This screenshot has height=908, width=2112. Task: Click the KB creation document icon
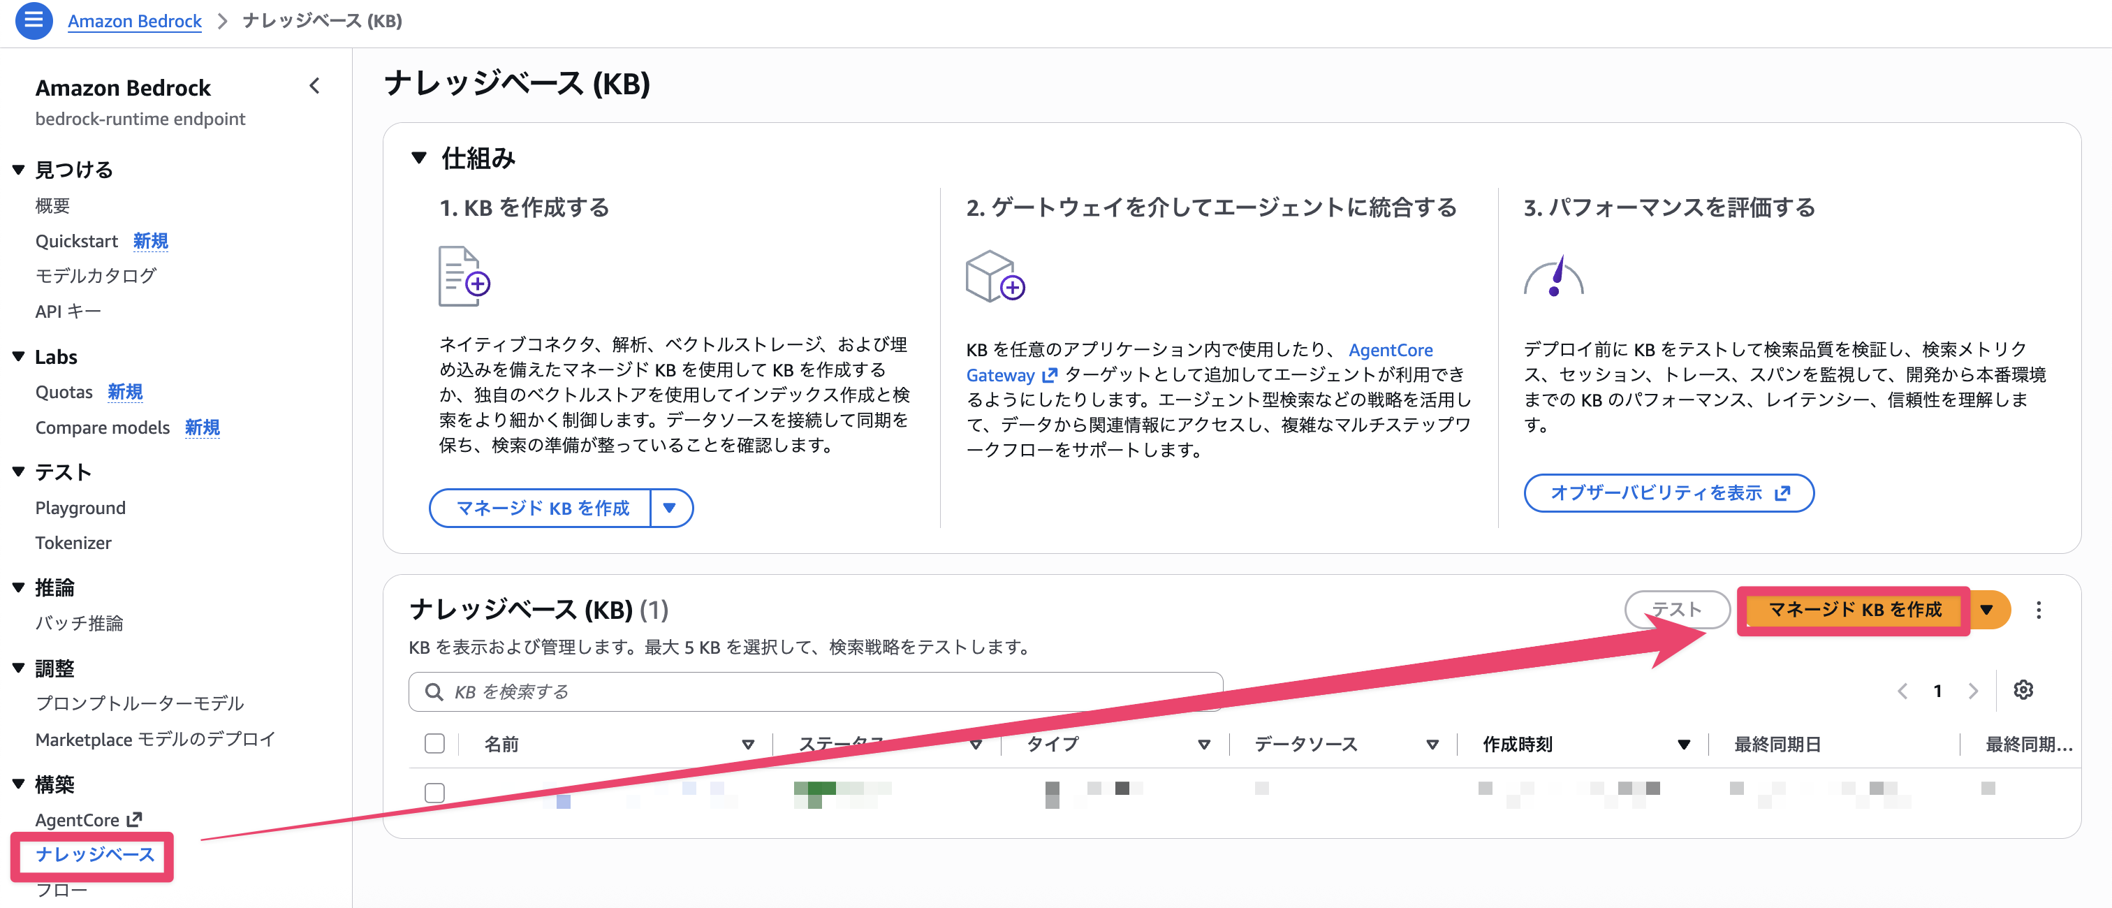pyautogui.click(x=464, y=277)
